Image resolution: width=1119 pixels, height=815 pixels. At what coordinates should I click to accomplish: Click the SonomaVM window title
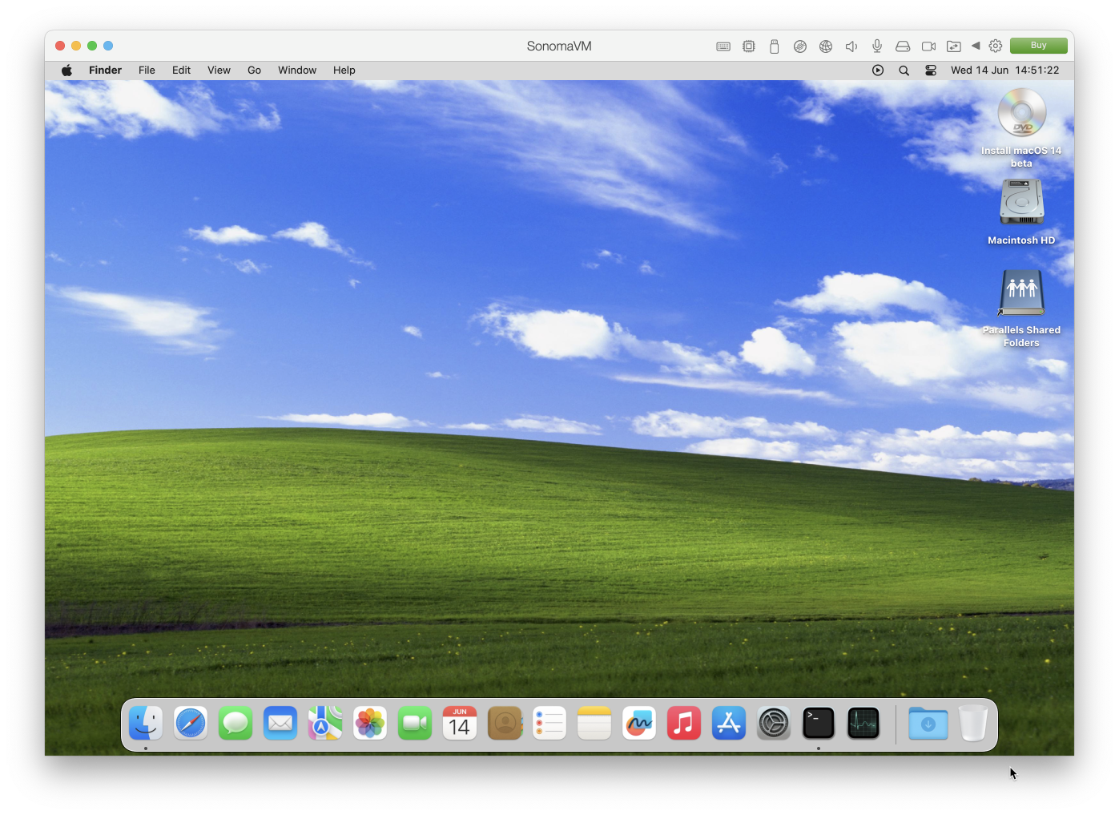559,46
